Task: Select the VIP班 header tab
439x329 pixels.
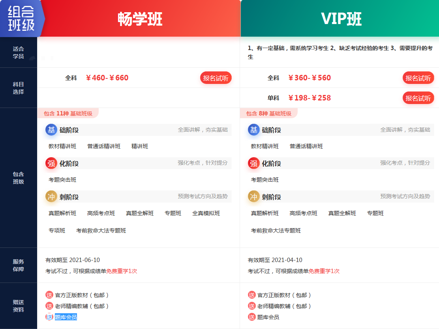Action: (x=340, y=19)
